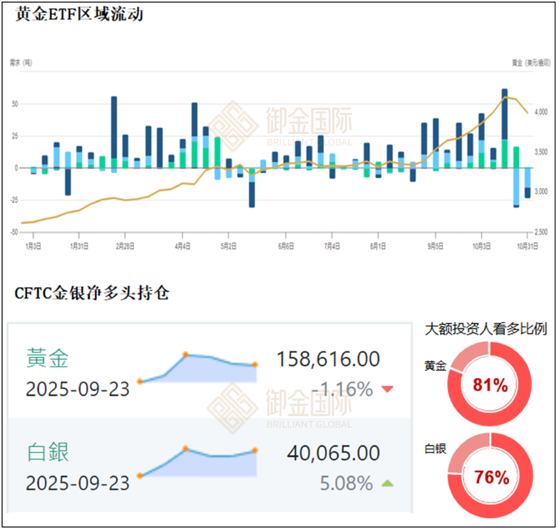Click the CFTC金银净多头持仓 section heading

[x=92, y=293]
